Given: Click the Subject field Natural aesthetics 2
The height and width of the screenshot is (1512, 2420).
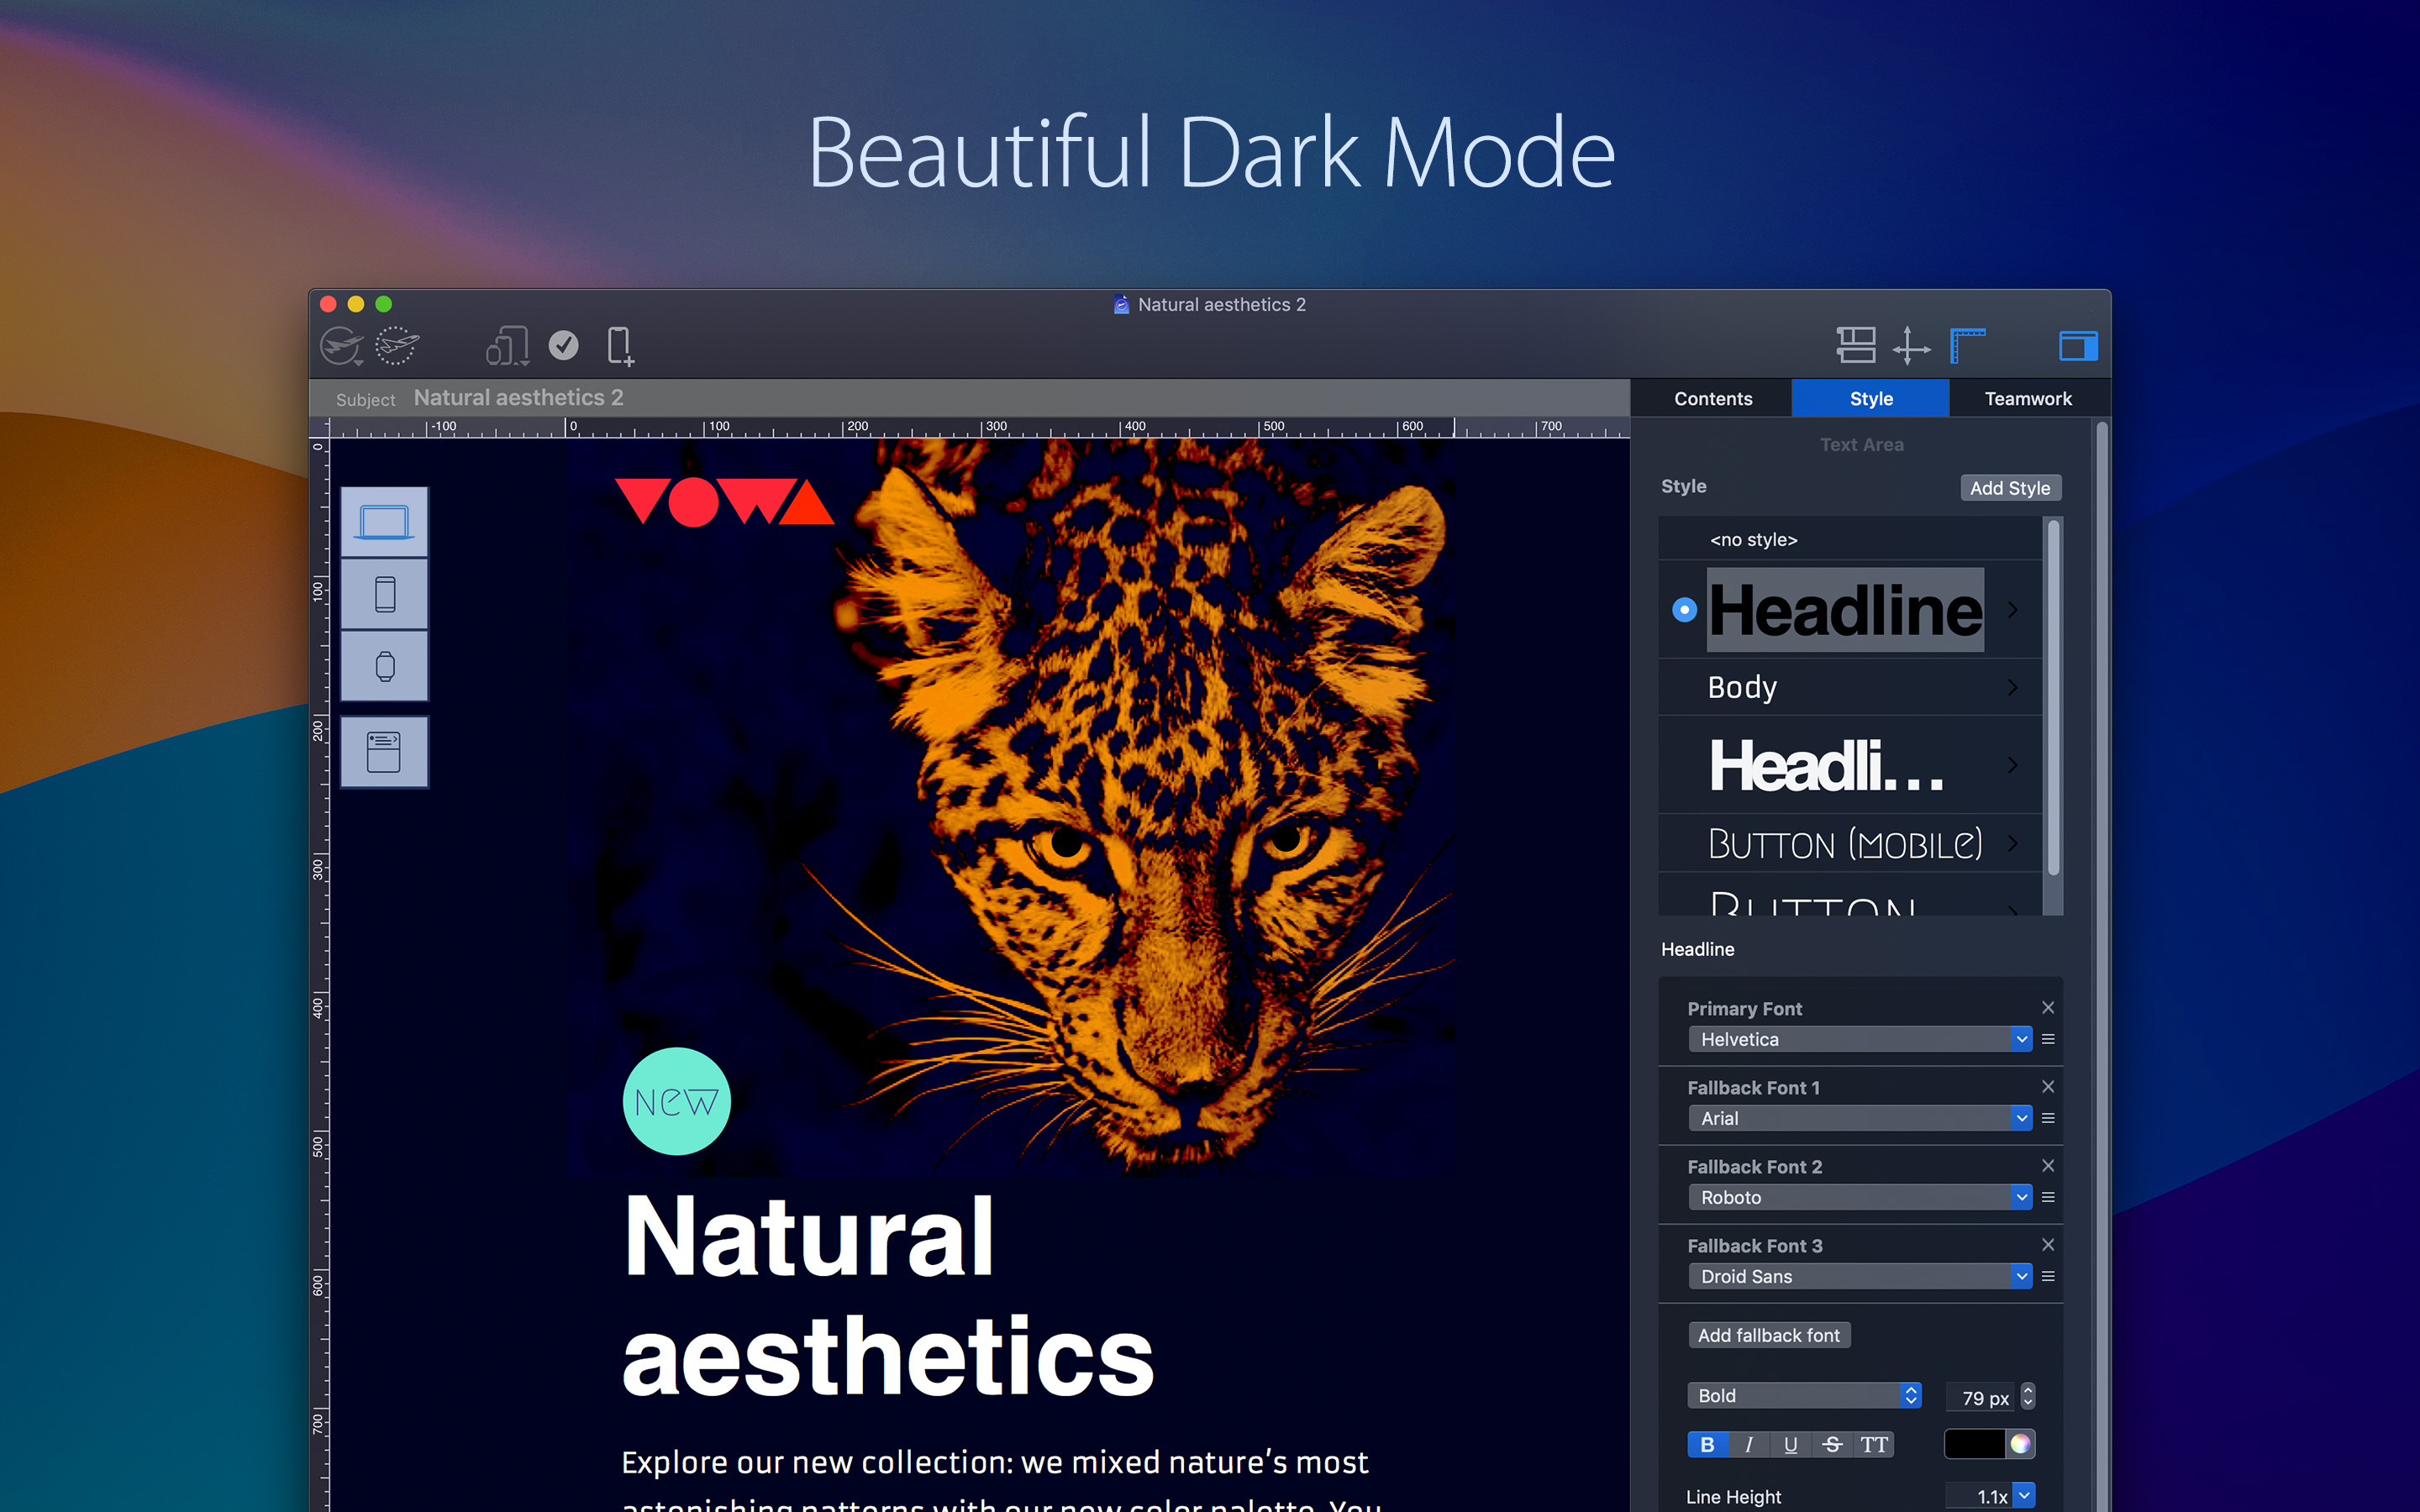Looking at the screenshot, I should (518, 398).
